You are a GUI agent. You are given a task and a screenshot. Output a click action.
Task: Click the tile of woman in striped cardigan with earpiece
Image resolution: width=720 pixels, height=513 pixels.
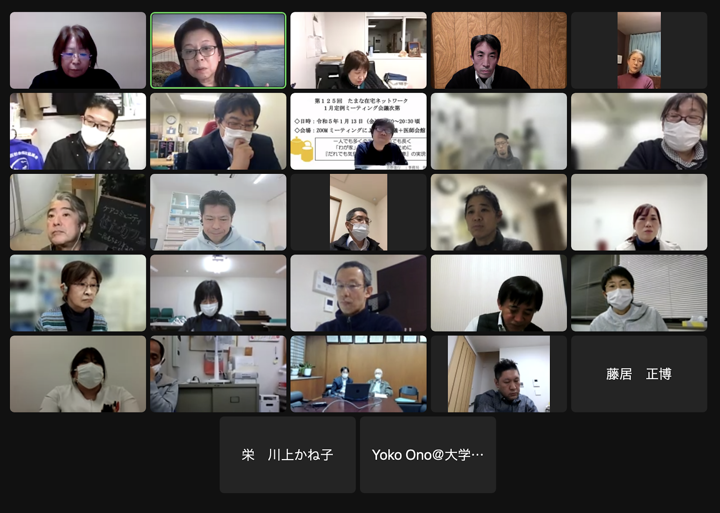[78, 293]
